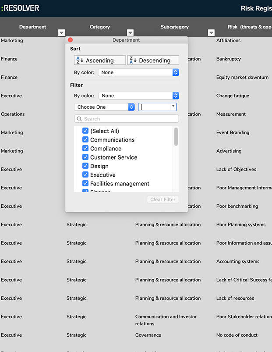The height and width of the screenshot is (352, 272).
Task: Sort Department column in descending order
Action: point(153,60)
